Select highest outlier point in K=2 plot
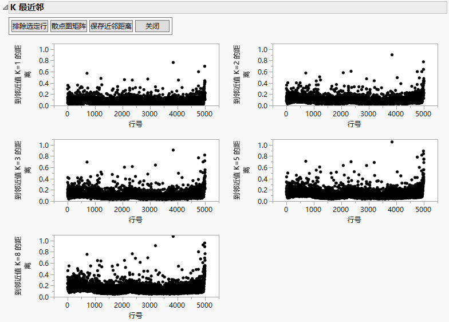 coord(392,55)
